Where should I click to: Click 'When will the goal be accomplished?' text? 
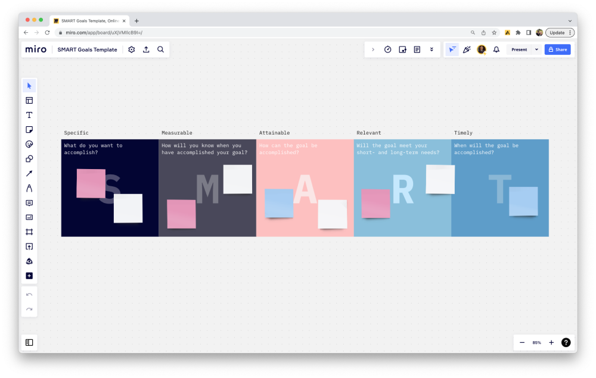tap(486, 149)
